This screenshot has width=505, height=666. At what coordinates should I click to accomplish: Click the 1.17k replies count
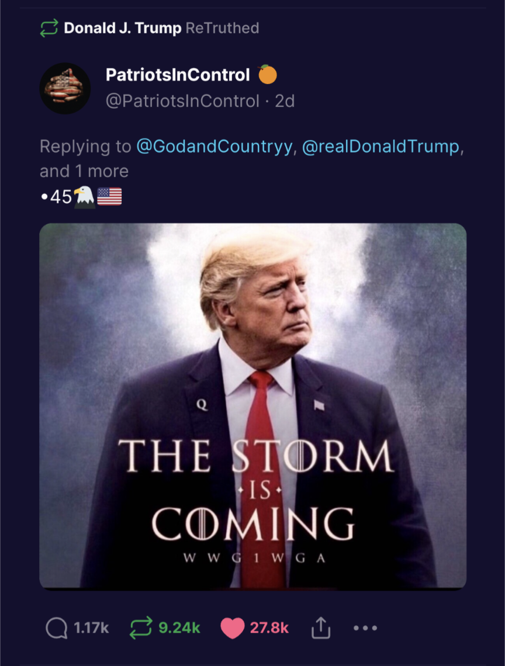tap(91, 628)
